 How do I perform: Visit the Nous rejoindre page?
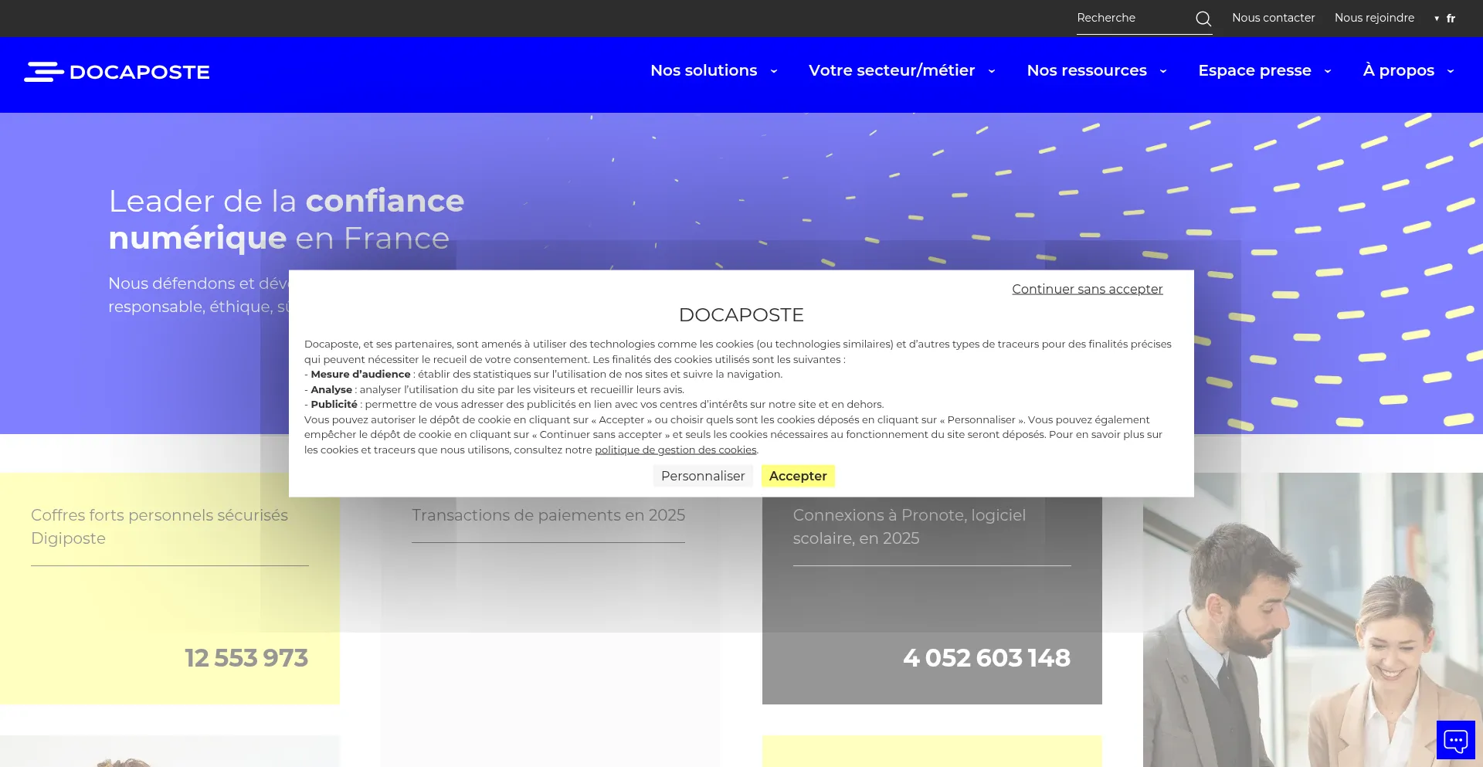(x=1374, y=18)
